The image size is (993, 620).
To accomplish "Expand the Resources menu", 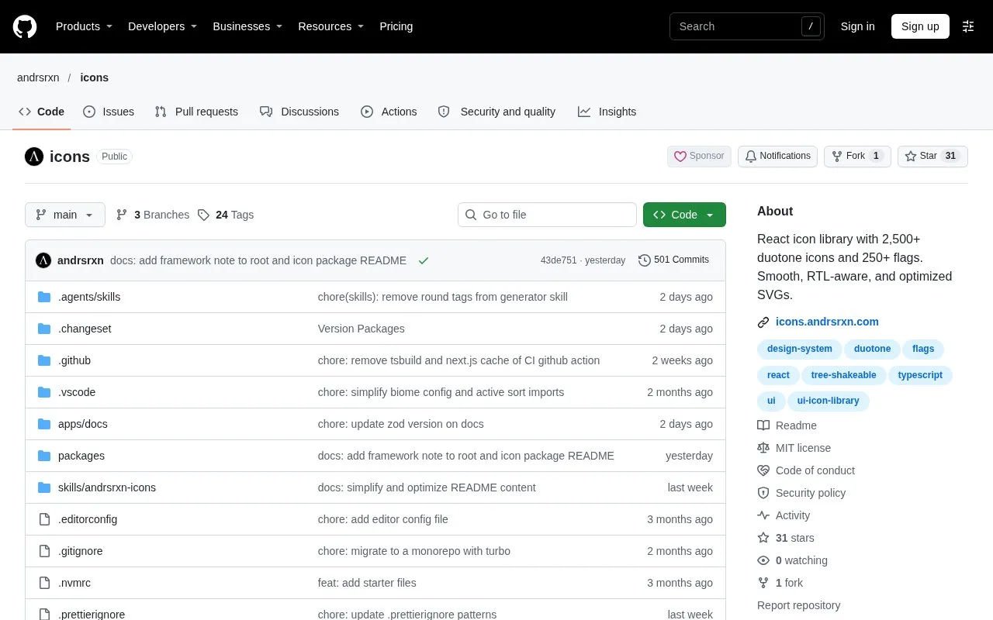I will point(331,26).
